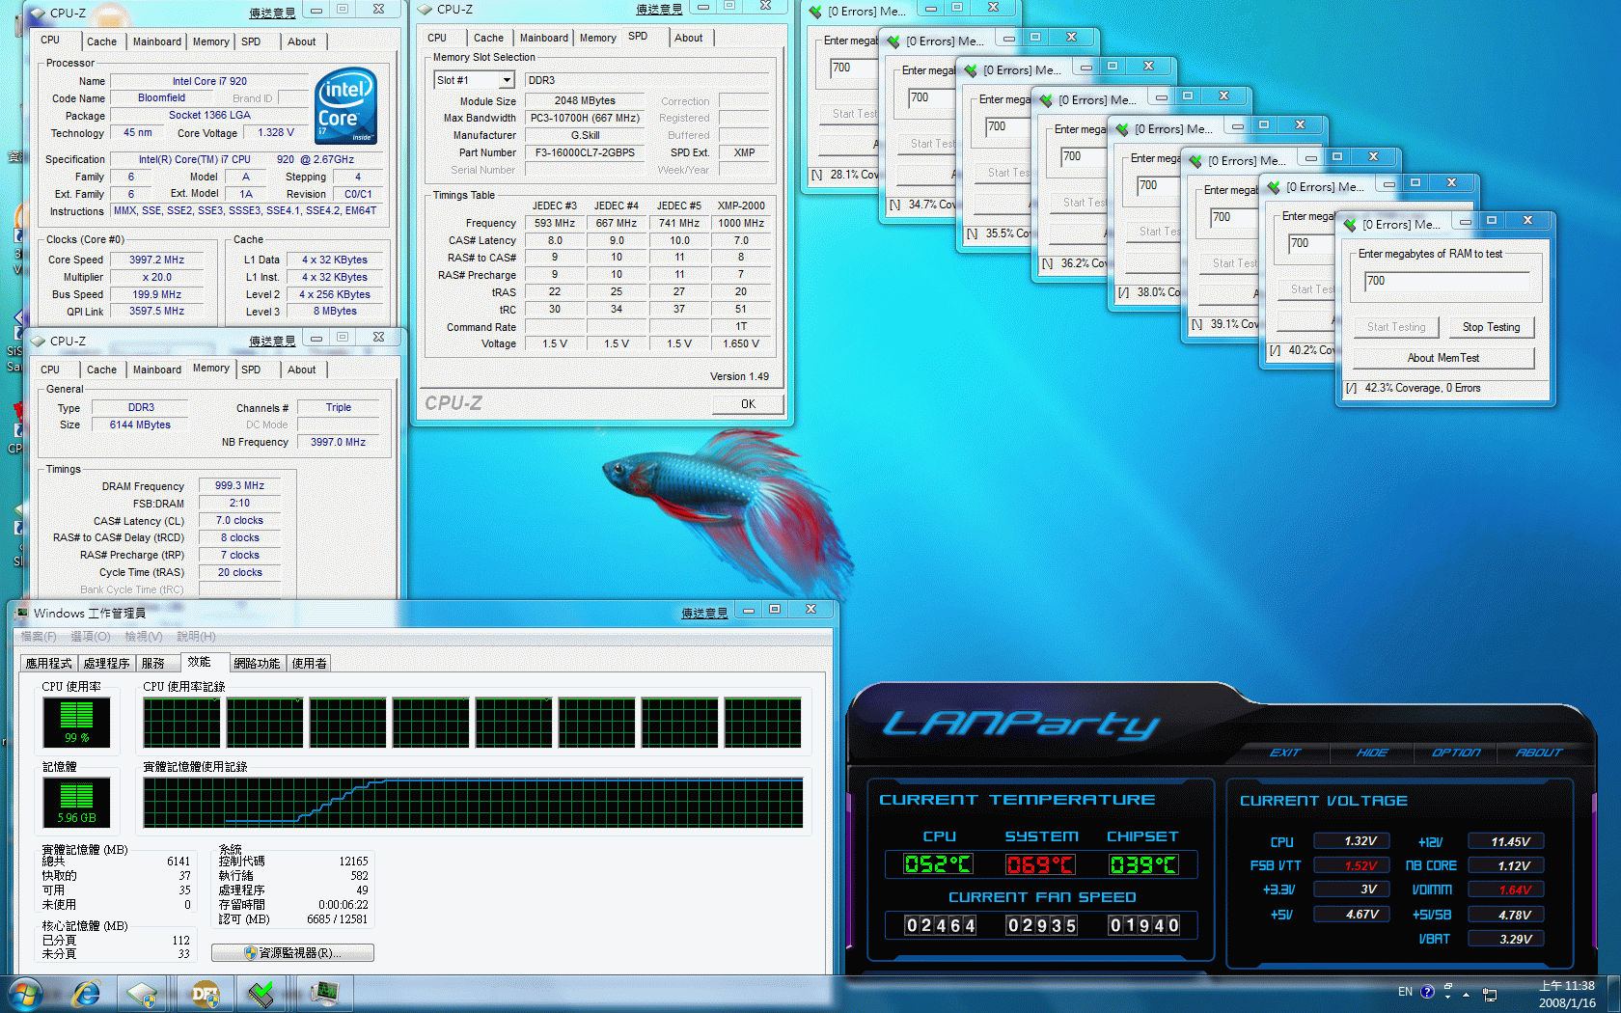The height and width of the screenshot is (1013, 1621).
Task: Click the 700 field in 28.1% MemTest window
Action: point(854,68)
